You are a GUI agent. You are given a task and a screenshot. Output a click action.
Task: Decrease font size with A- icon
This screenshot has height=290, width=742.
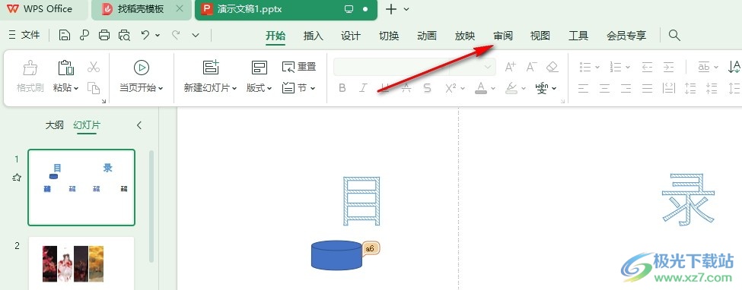(x=531, y=67)
